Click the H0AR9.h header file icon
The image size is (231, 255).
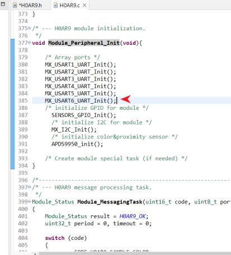point(15,5)
